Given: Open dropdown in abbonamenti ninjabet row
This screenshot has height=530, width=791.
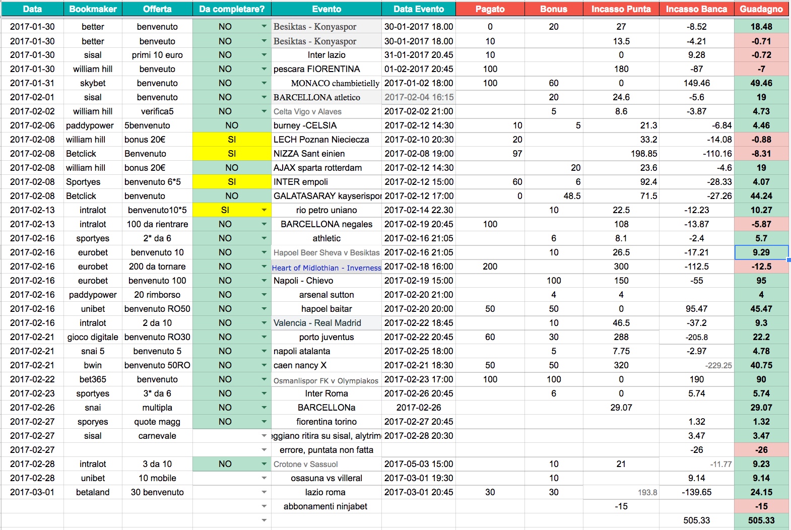Looking at the screenshot, I should click(x=264, y=506).
